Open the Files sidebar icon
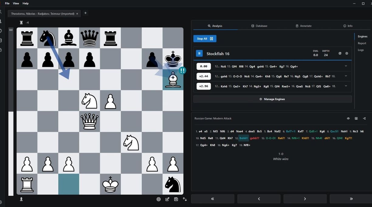Viewport: 372px width, 207px height. click(x=1, y=31)
